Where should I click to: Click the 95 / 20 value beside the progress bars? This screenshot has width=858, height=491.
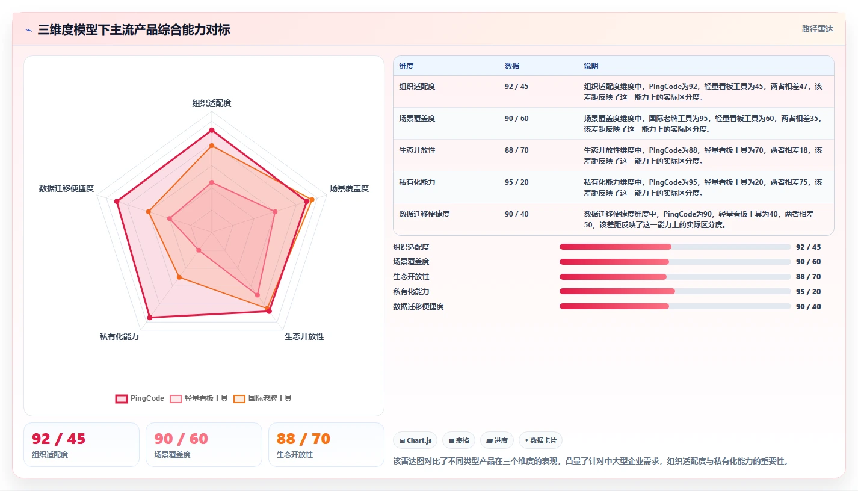click(x=808, y=292)
